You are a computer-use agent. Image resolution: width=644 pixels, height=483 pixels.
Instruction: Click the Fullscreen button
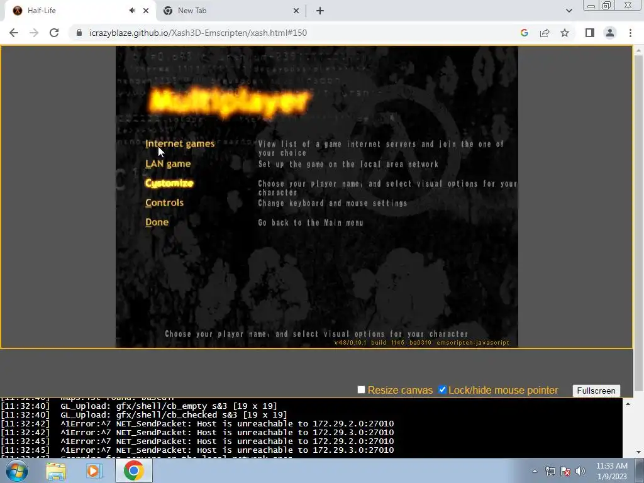point(596,391)
